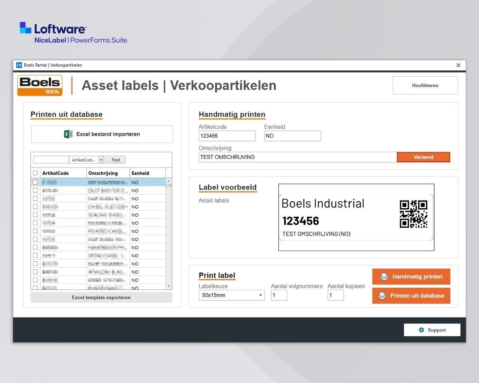
Task: Check the second row checkbox in table
Action: (35, 190)
